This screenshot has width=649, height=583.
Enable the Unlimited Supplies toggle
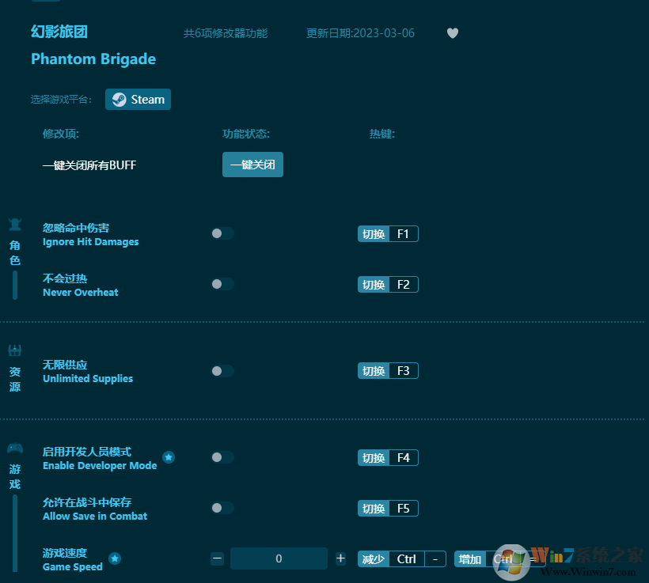pyautogui.click(x=222, y=370)
